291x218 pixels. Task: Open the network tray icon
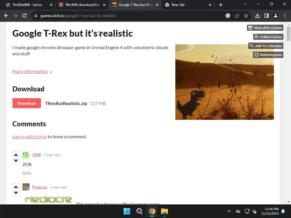pyautogui.click(x=247, y=211)
